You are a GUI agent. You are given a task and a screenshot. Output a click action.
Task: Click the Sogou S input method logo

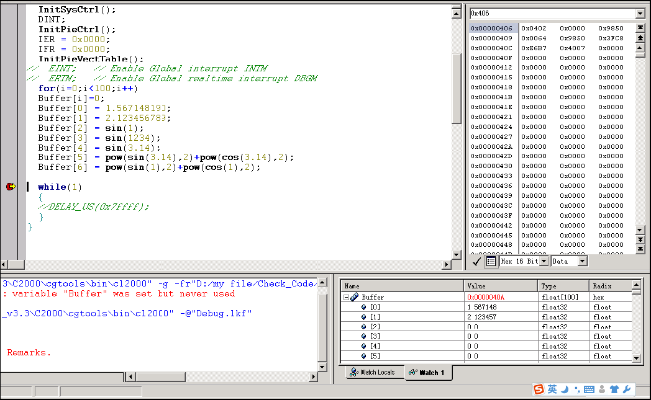coord(539,389)
